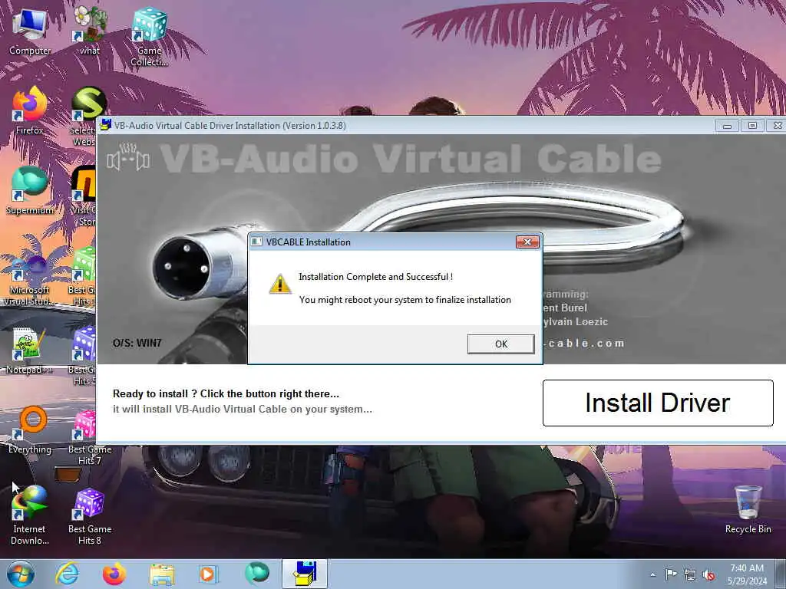This screenshot has height=589, width=786.
Task: Click OK in VBCABLE Installation dialog
Action: pyautogui.click(x=500, y=344)
